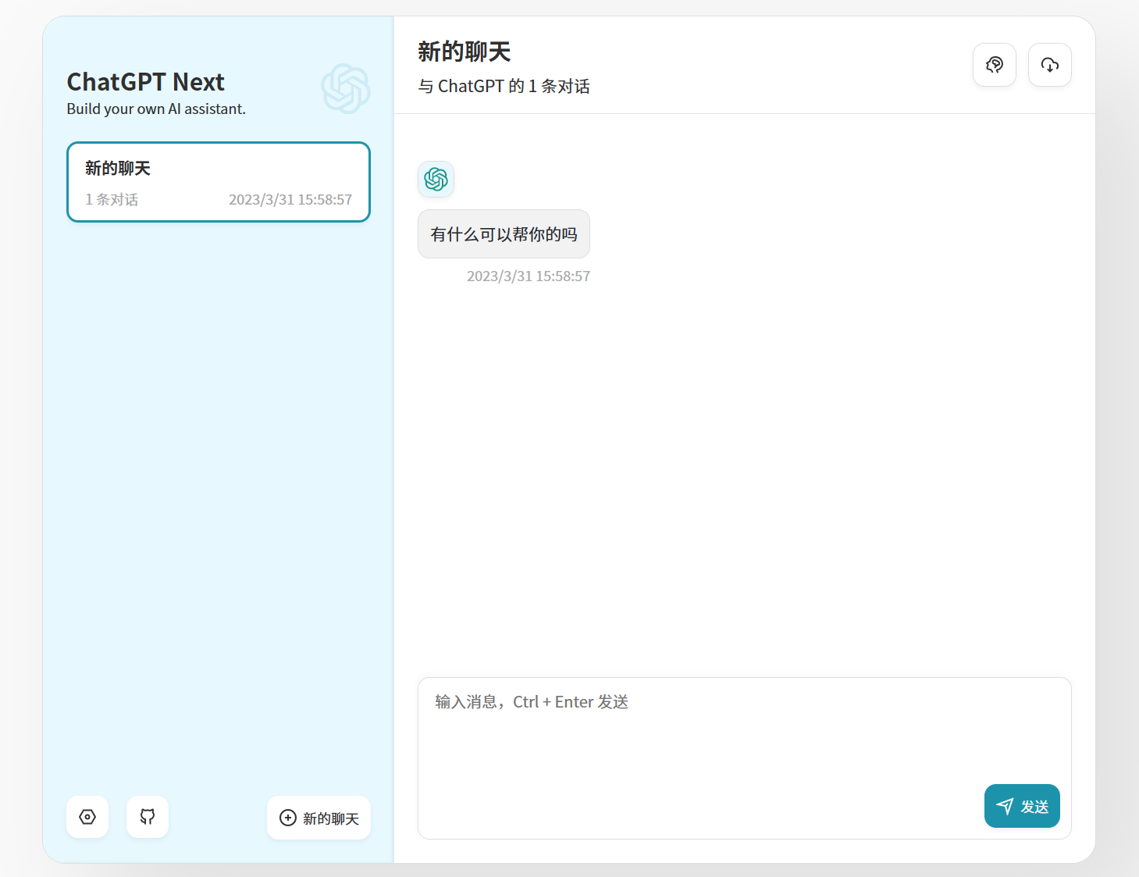
Task: Click the 与 ChatGPT 的 1 条对话 subtitle
Action: (504, 86)
